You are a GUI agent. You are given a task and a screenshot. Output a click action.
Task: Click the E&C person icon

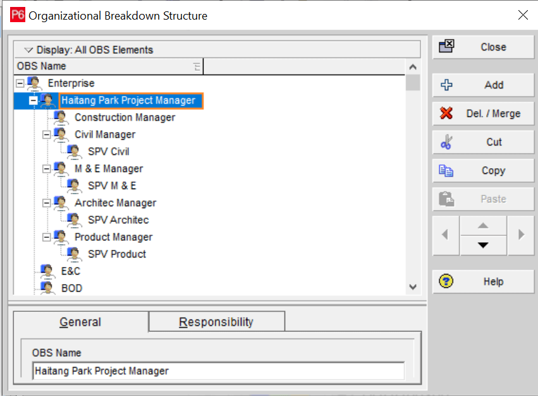click(47, 271)
